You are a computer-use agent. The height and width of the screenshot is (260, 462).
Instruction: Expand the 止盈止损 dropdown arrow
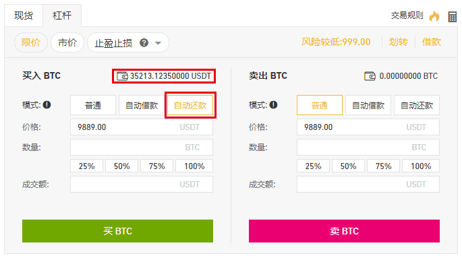(158, 43)
